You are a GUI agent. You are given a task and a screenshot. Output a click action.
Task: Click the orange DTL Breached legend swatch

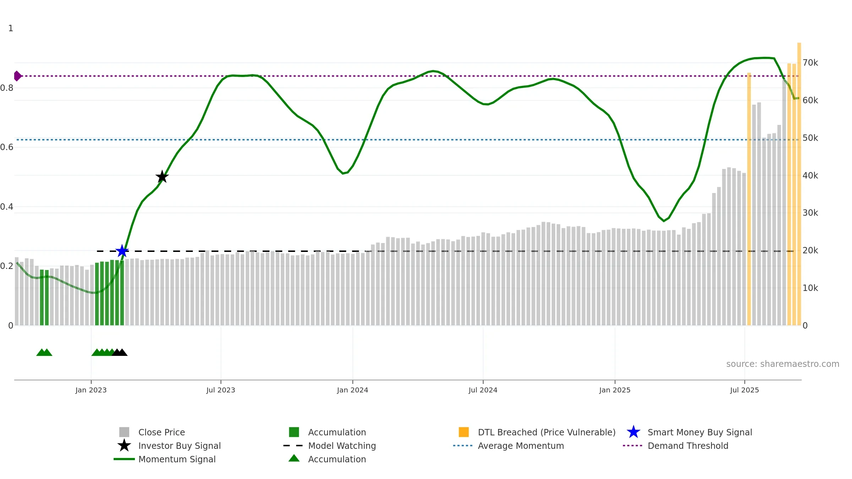tap(464, 432)
